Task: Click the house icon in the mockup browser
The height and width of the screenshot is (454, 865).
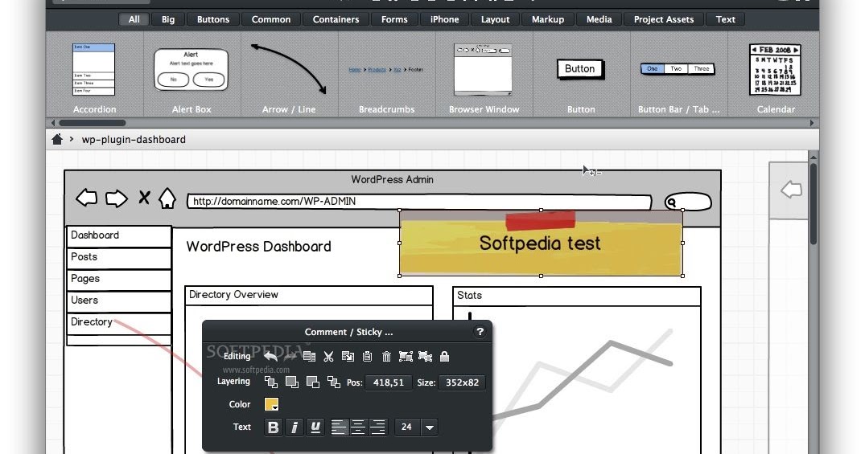Action: [167, 198]
